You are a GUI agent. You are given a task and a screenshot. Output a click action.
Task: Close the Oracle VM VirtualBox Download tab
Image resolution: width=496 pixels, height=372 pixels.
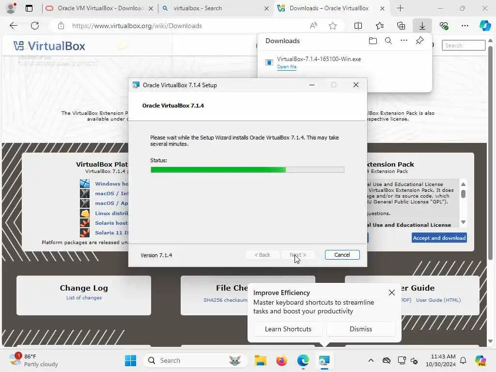click(151, 9)
